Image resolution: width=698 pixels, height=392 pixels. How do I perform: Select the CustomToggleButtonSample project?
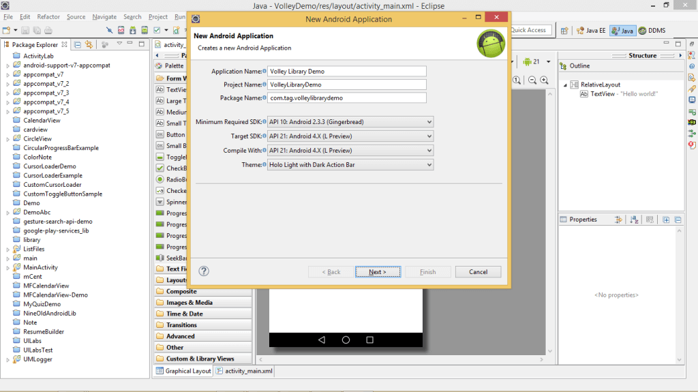pos(63,194)
